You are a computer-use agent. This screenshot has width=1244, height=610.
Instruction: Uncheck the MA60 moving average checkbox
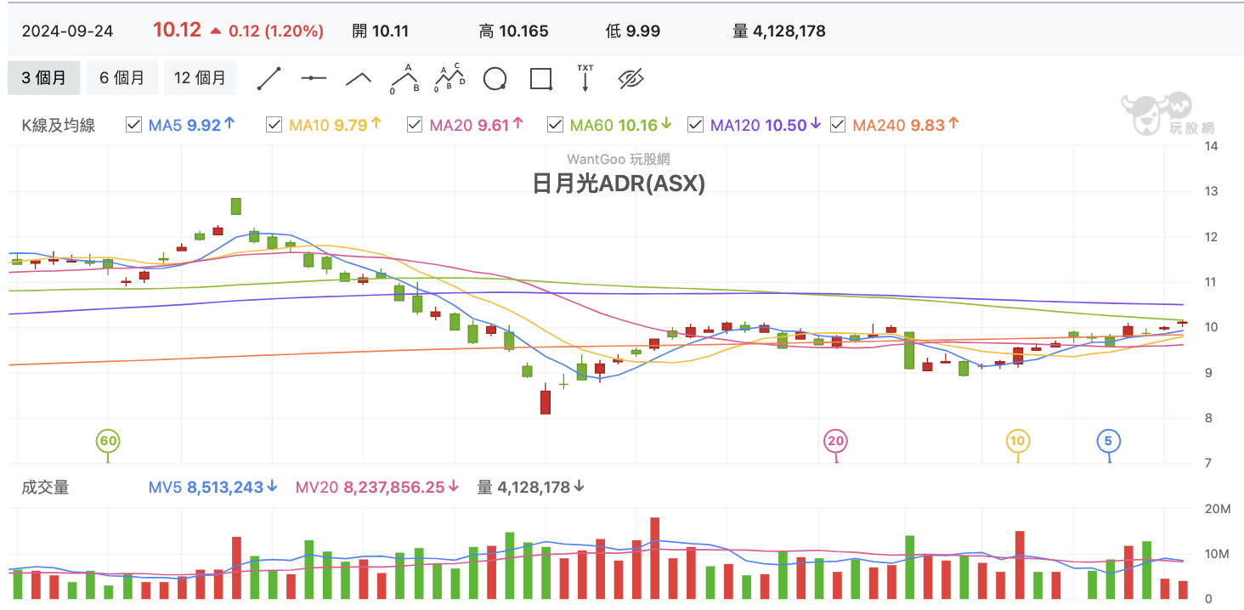pos(555,125)
